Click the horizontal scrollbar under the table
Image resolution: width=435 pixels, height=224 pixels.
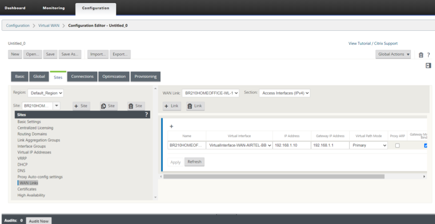[274, 176]
